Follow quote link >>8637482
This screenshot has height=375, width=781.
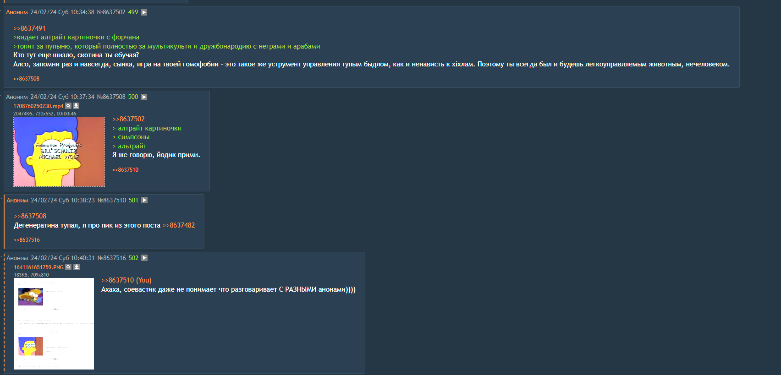pos(179,225)
